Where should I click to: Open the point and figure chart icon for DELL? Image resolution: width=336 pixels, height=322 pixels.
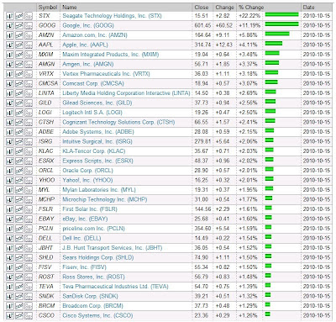pyautogui.click(x=29, y=239)
